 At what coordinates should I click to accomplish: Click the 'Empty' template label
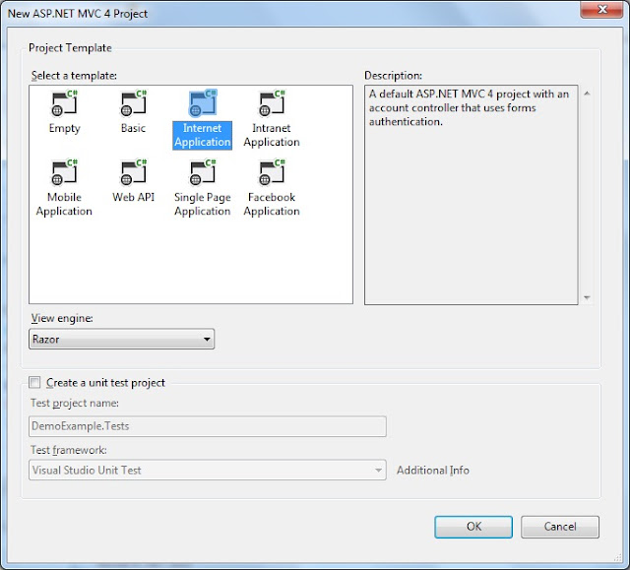pyautogui.click(x=64, y=129)
